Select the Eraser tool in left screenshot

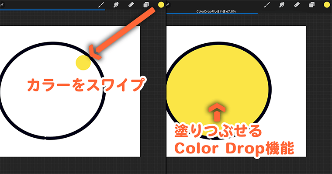131,5
